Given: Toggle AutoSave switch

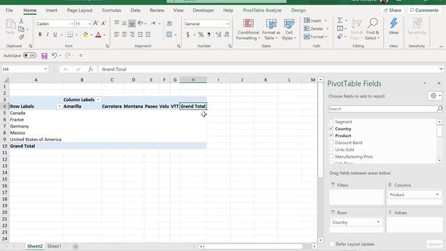Looking at the screenshot, I should [x=29, y=56].
